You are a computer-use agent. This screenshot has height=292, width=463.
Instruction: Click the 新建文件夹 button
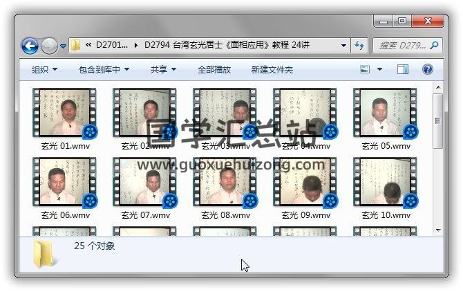click(x=272, y=70)
